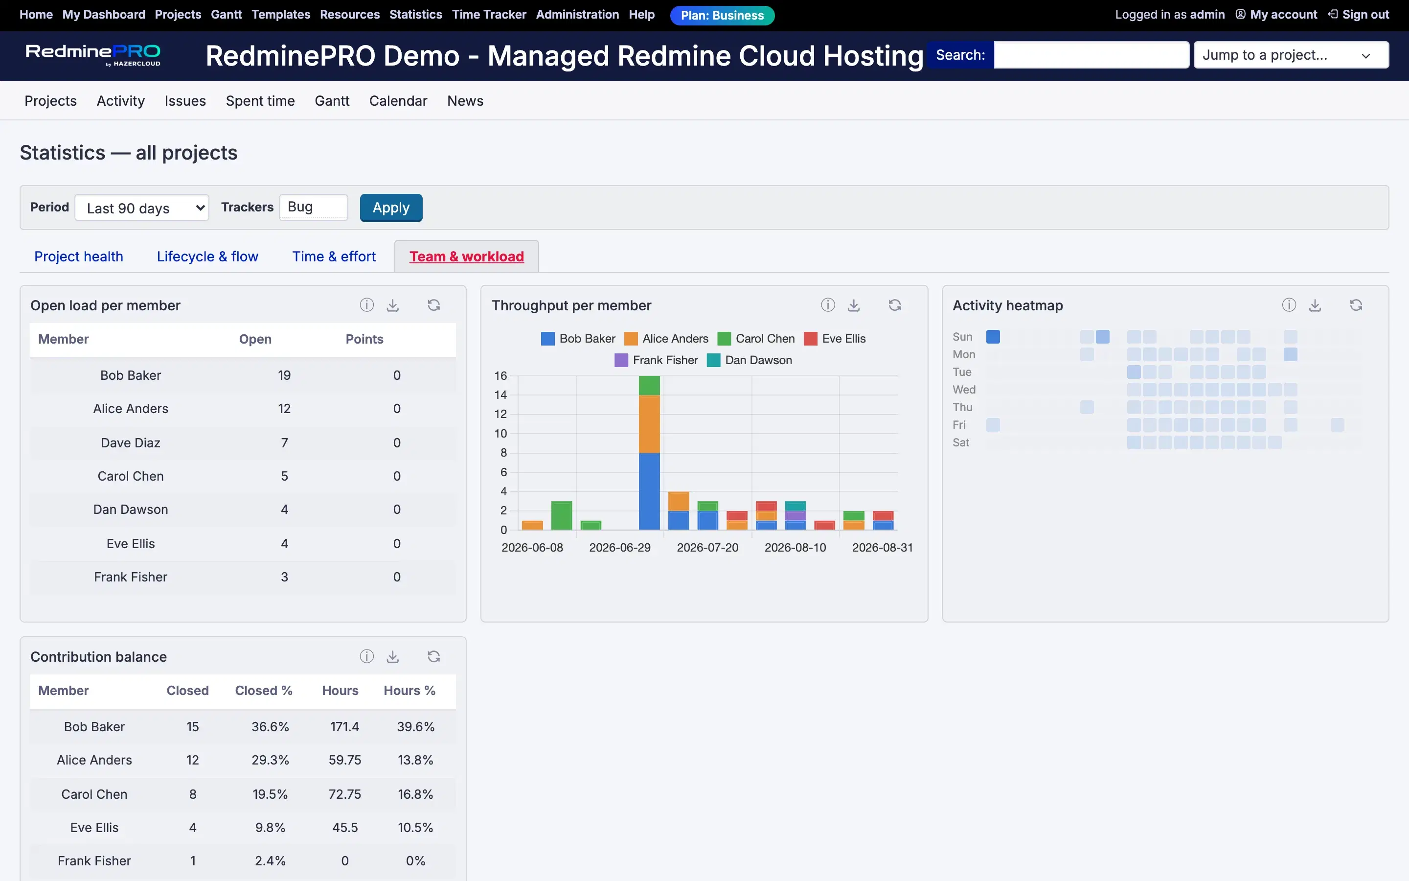This screenshot has width=1409, height=881.
Task: Focus the Search input box
Action: click(1091, 55)
